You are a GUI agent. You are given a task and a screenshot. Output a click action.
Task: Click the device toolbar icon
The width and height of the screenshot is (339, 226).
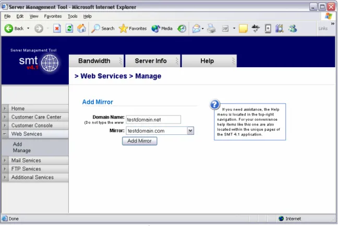click(x=268, y=29)
